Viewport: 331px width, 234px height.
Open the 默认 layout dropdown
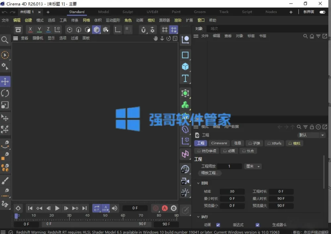click(311, 135)
